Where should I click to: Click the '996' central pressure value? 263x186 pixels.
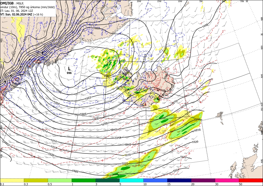click(69, 73)
